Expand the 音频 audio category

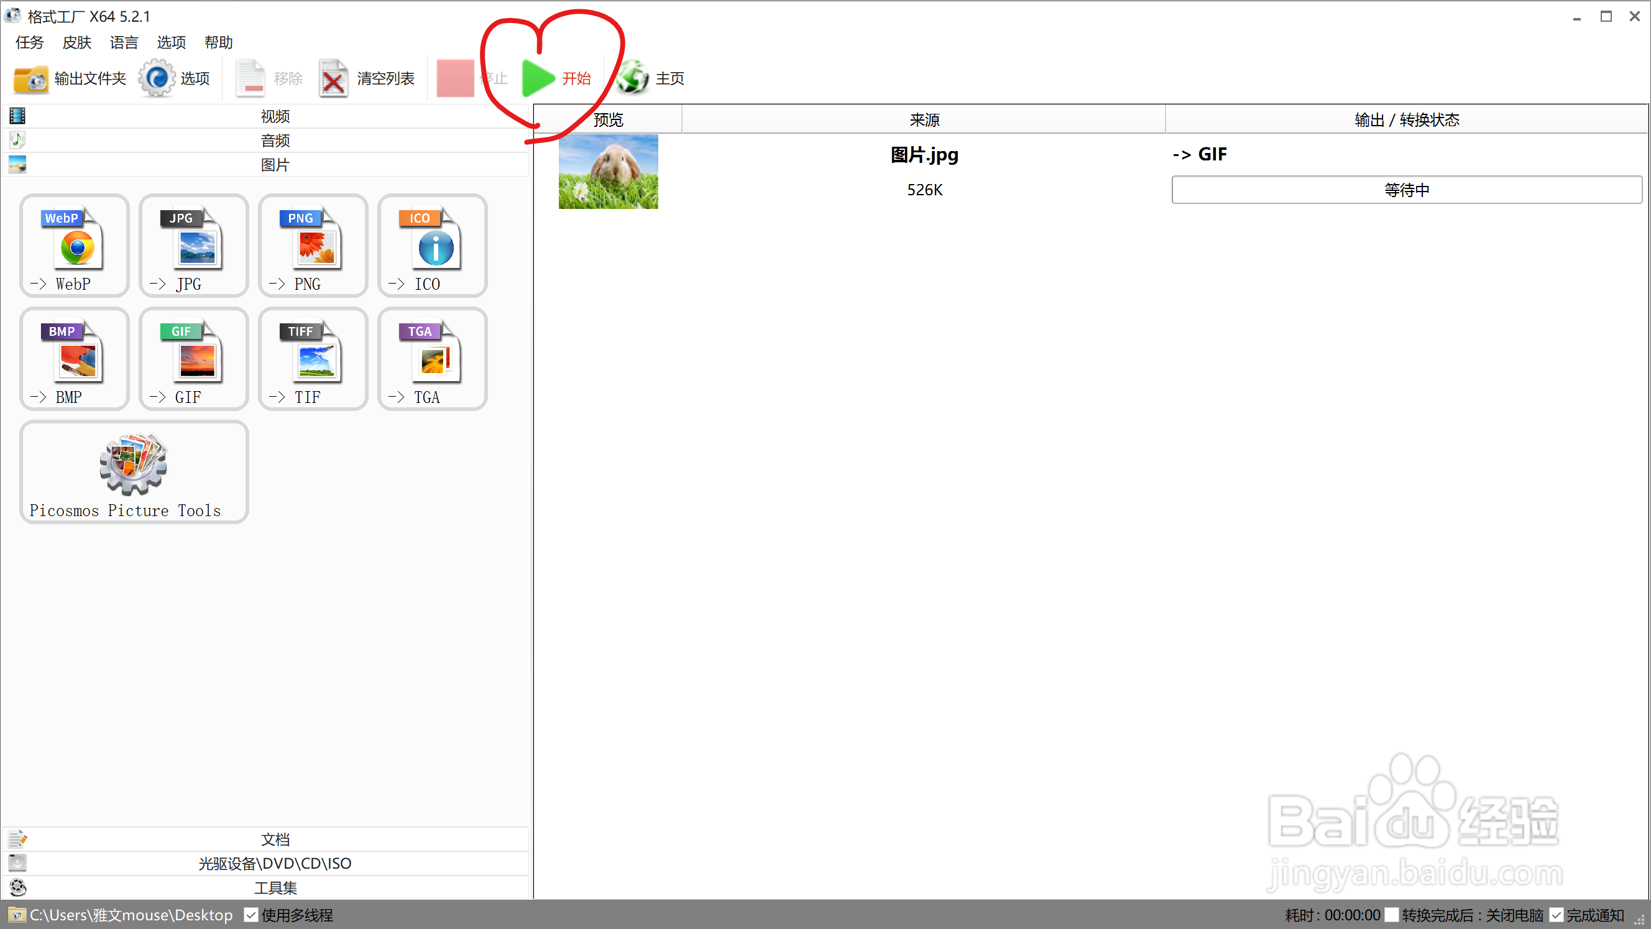(x=267, y=140)
